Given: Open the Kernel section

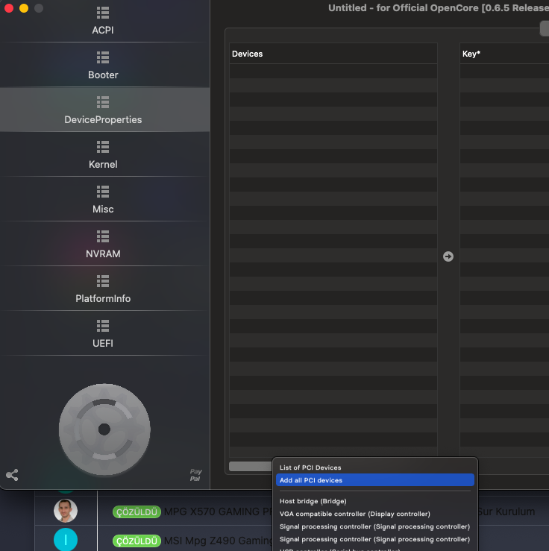Looking at the screenshot, I should coord(103,154).
